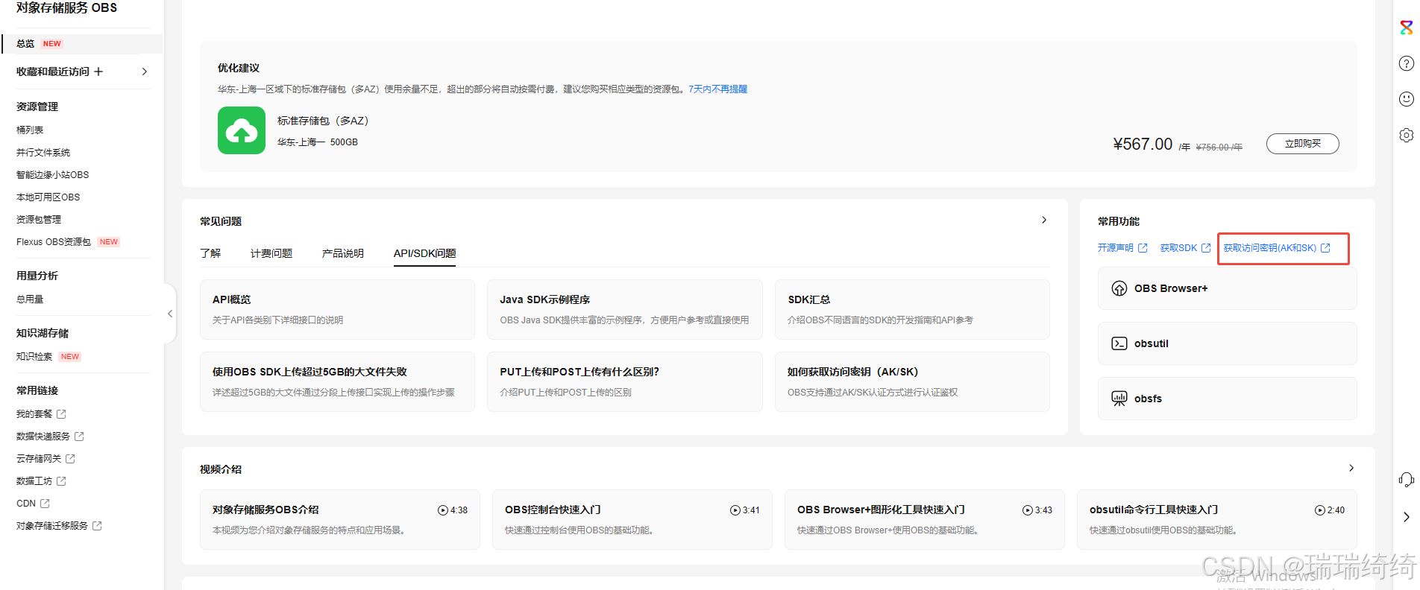Click the smiley face feedback icon

(1406, 99)
